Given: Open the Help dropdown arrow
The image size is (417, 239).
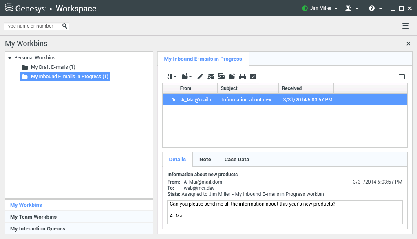Looking at the screenshot, I should point(380,8).
